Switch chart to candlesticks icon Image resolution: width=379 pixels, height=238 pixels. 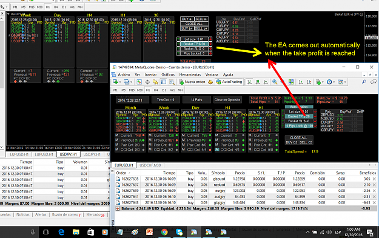point(258,82)
